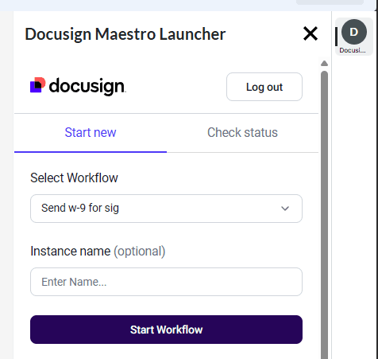The image size is (378, 359).
Task: Click the scrollbar up arrow
Action: click(x=324, y=64)
